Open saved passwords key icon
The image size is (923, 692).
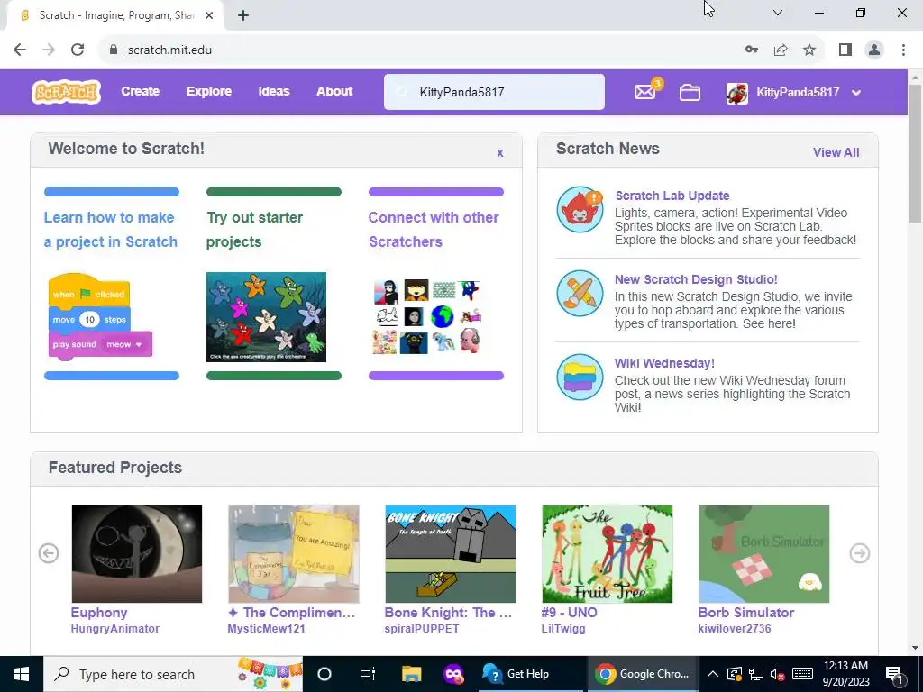pyautogui.click(x=751, y=50)
